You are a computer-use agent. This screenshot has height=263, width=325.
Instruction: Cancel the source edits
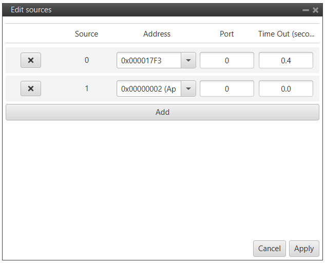pos(269,249)
